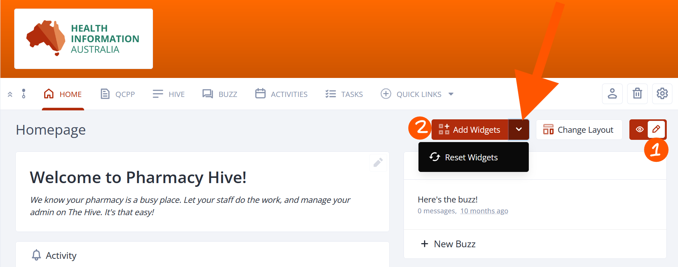Choose Reset Widgets from the dropdown menu

[x=473, y=157]
